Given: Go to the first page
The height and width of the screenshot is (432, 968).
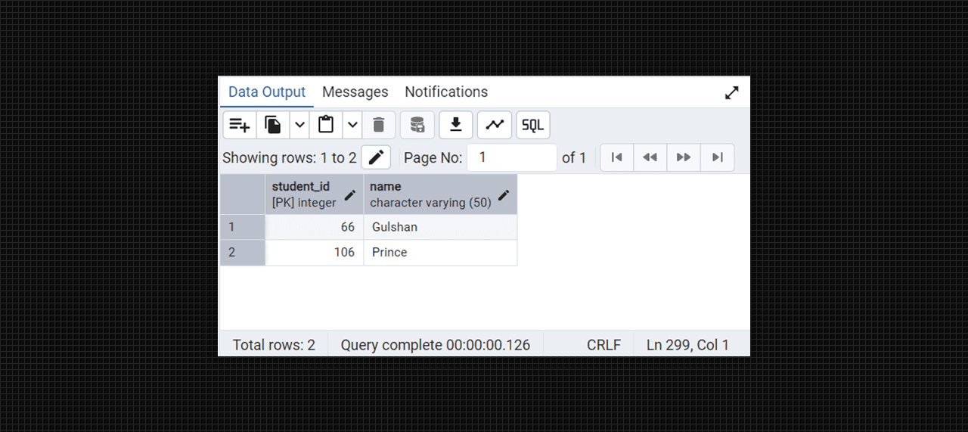Looking at the screenshot, I should (617, 157).
